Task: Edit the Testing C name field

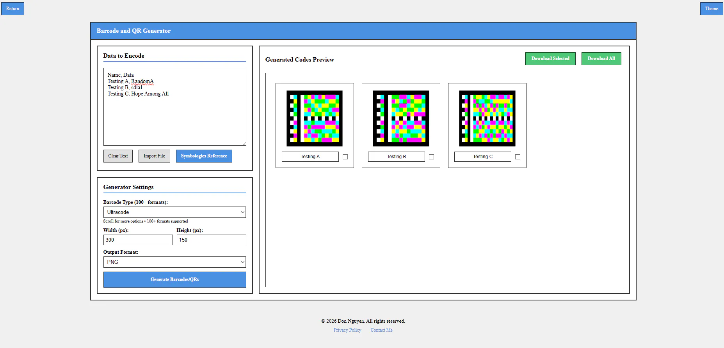Action: click(x=482, y=157)
